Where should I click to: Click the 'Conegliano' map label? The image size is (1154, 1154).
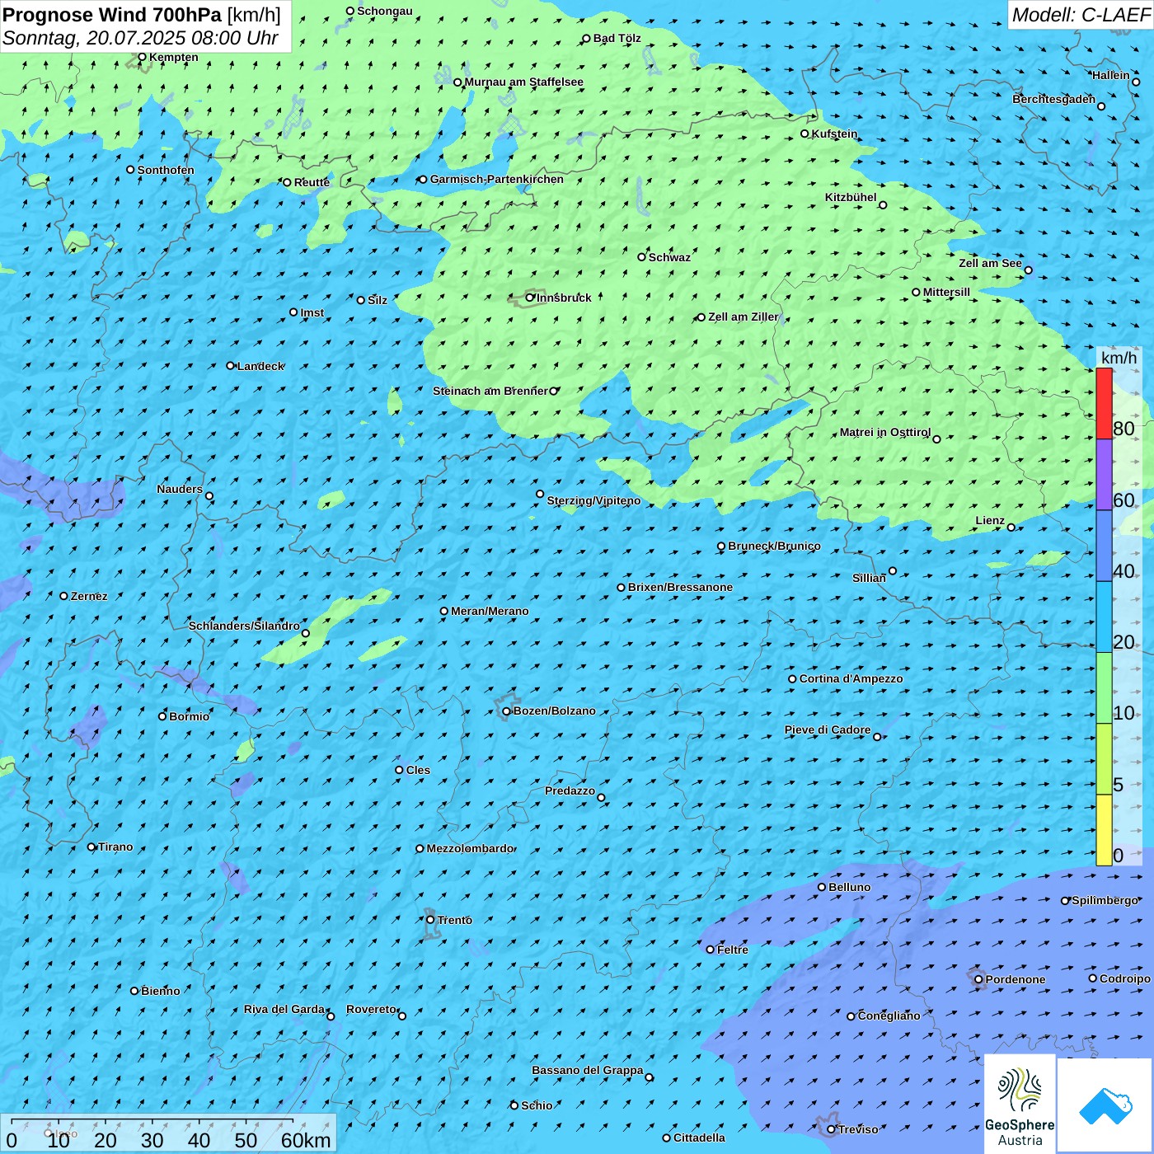pyautogui.click(x=889, y=1016)
